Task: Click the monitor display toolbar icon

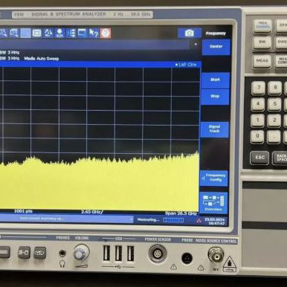Action: pyautogui.click(x=82, y=33)
